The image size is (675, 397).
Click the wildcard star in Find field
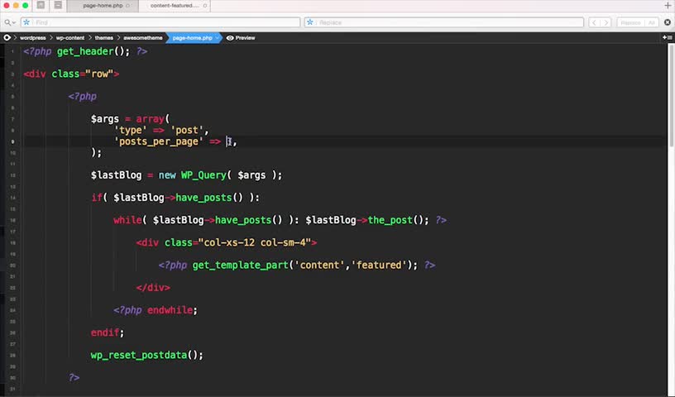[26, 22]
